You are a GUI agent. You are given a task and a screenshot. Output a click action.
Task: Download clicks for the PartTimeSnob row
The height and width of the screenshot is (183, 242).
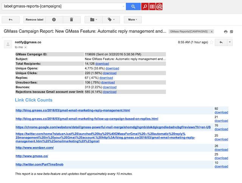(221, 166)
